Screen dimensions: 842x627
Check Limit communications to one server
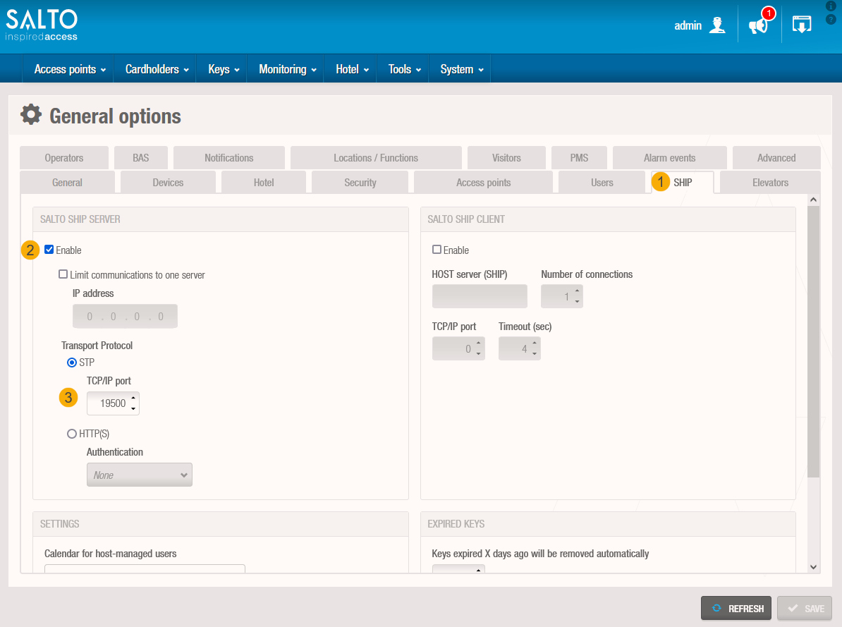point(63,274)
